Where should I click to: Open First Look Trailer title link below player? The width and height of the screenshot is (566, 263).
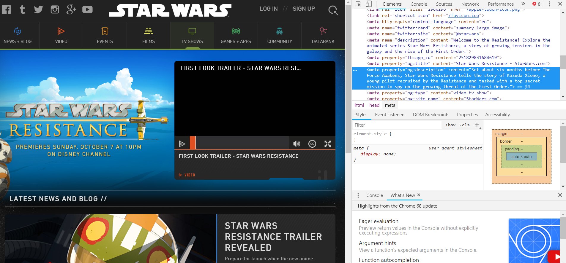pos(239,156)
